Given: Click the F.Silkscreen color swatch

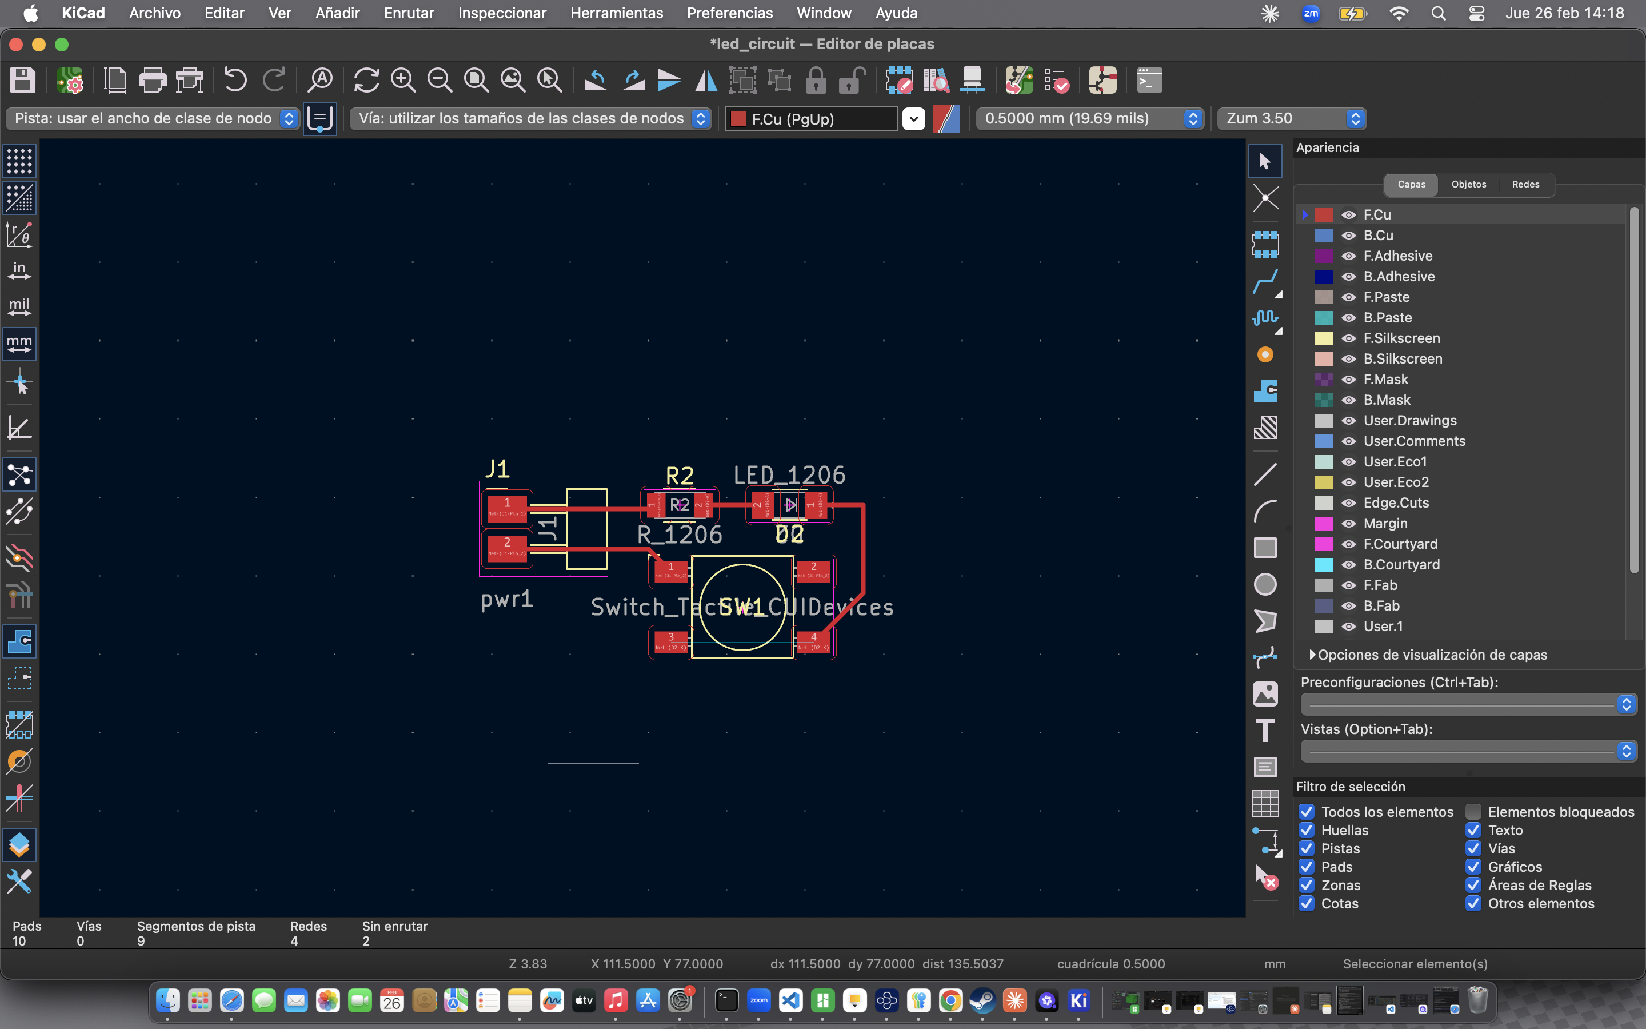Looking at the screenshot, I should point(1324,338).
